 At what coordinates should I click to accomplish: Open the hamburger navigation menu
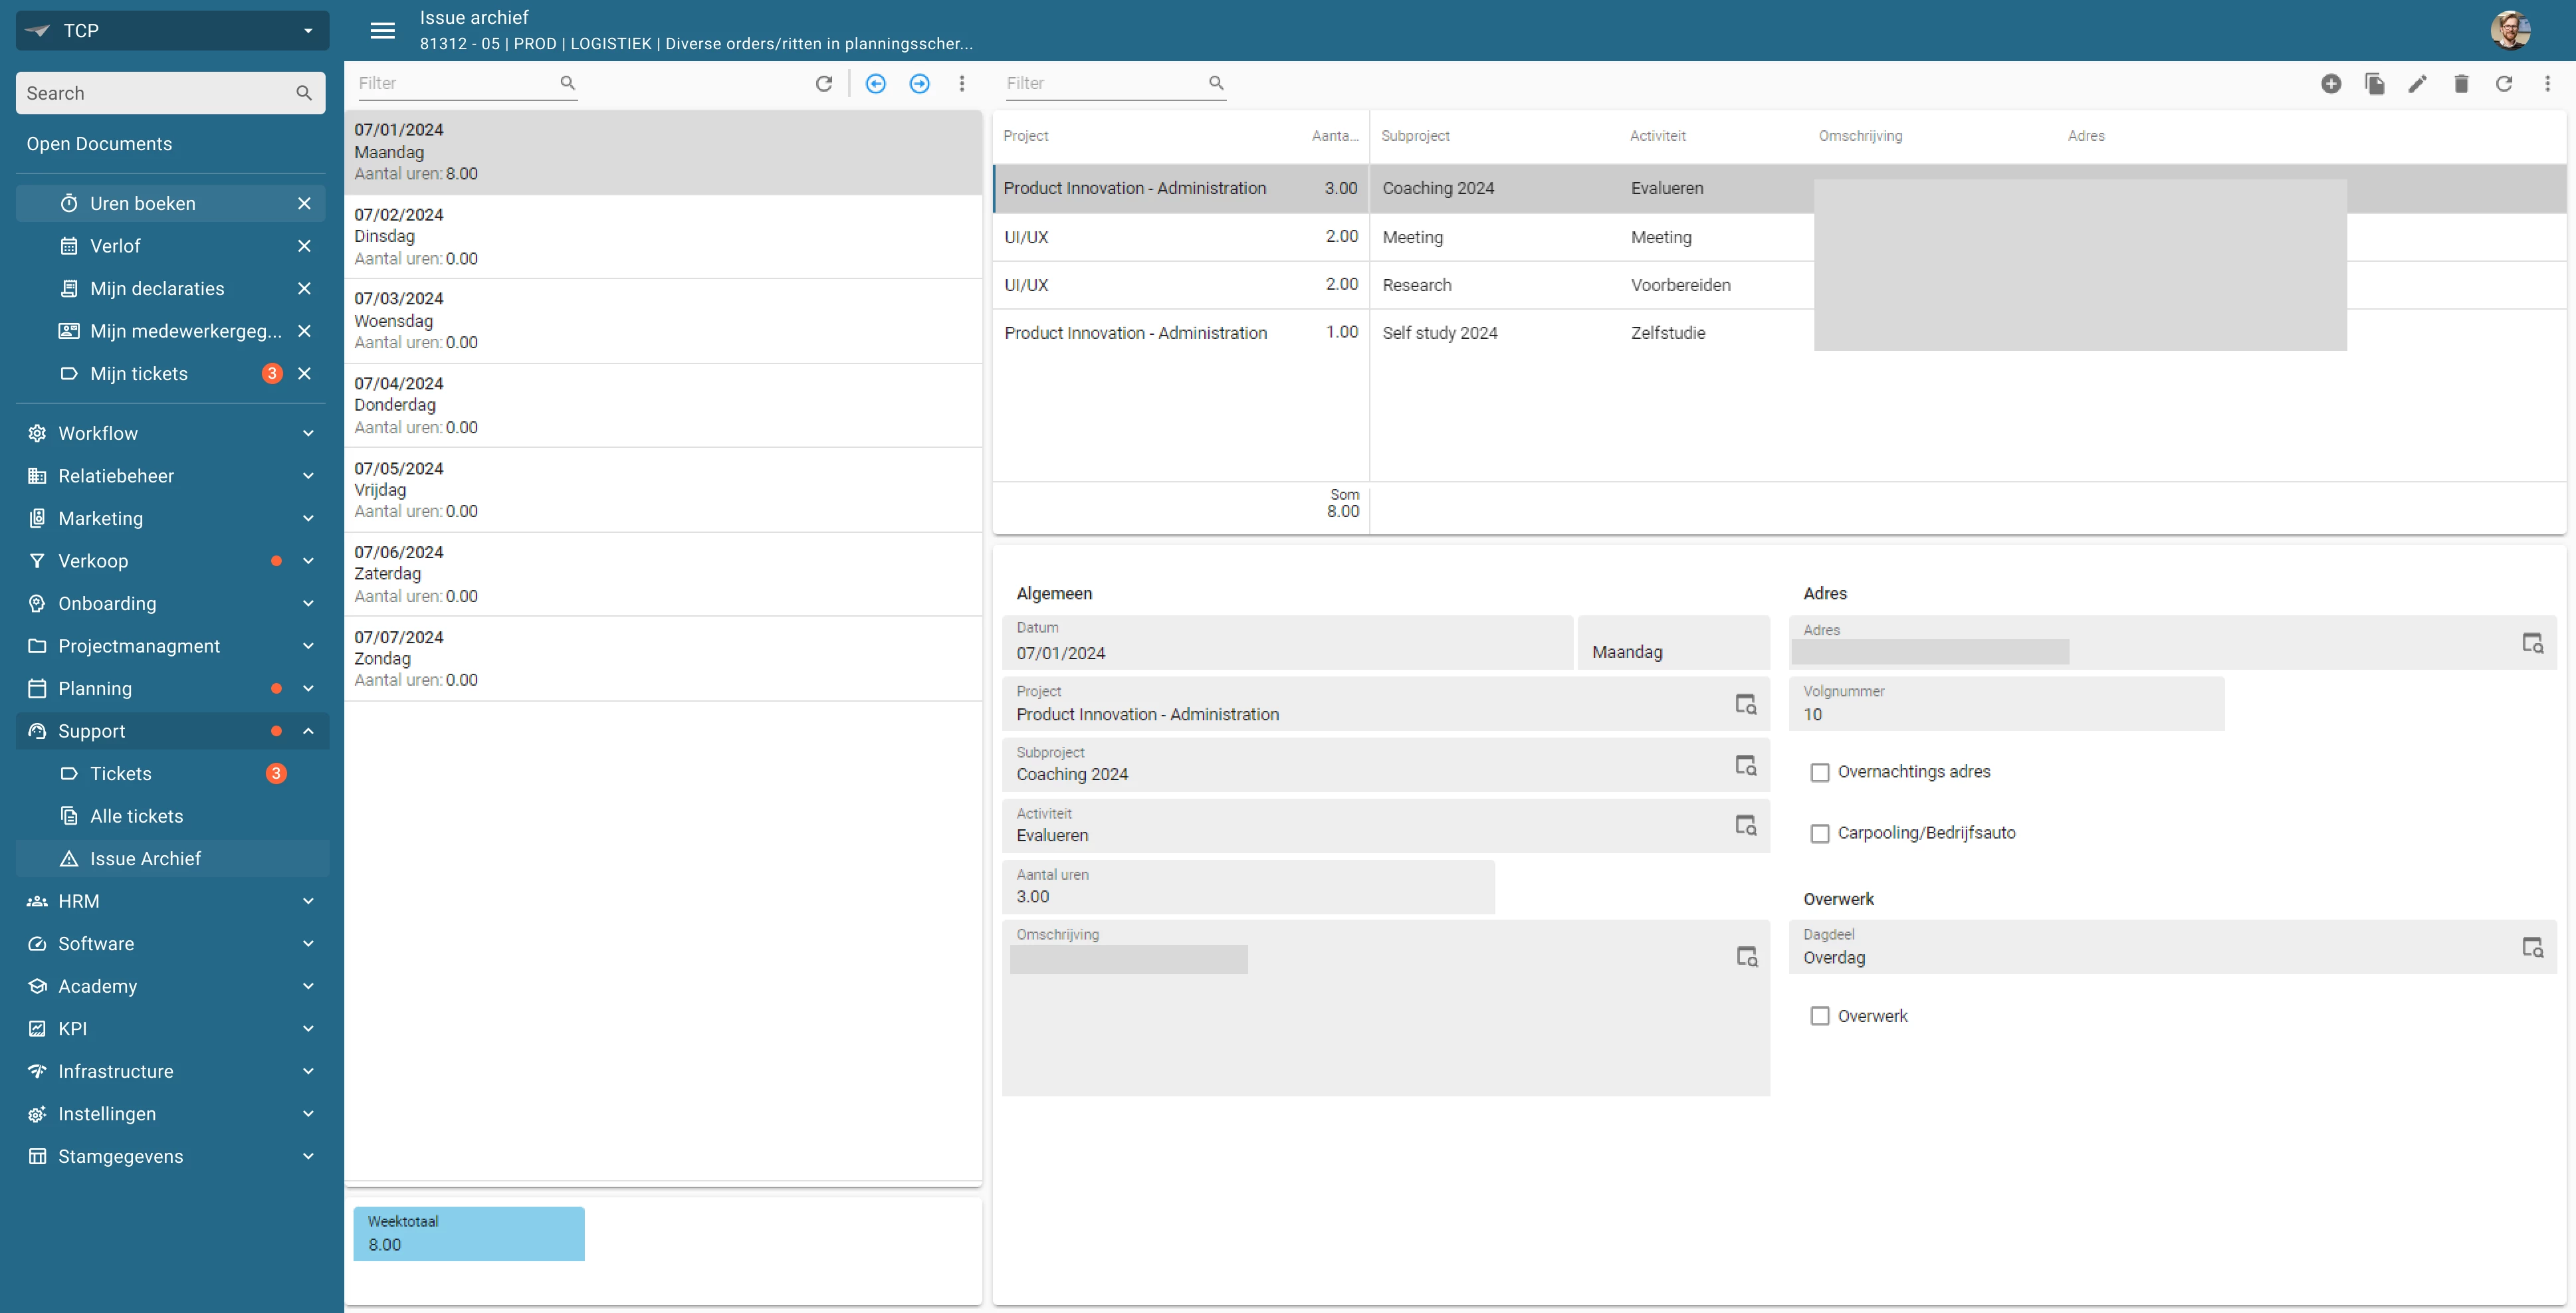(x=382, y=30)
